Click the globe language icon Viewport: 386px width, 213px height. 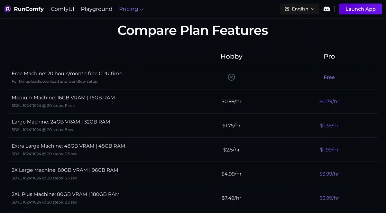pos(287,9)
